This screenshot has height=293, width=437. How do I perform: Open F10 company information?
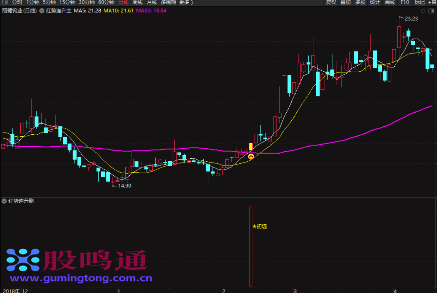404,2
